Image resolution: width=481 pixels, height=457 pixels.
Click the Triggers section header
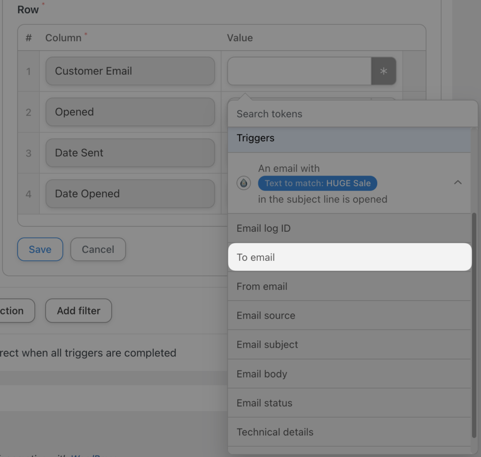[349, 139]
